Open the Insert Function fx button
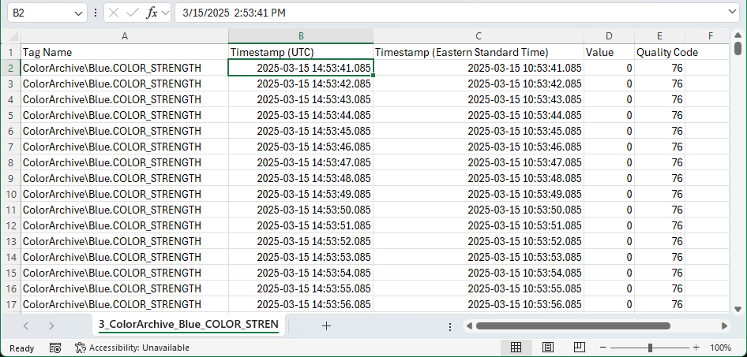Viewport: 747px width, 357px height. [152, 13]
